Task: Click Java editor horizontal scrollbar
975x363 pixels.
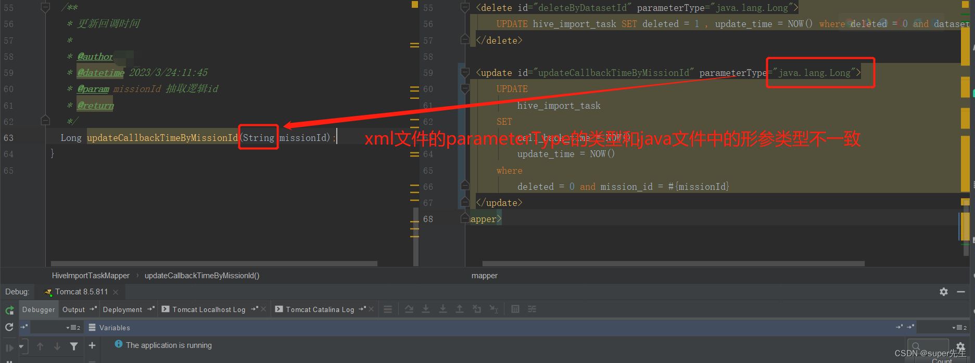Action: click(x=214, y=264)
